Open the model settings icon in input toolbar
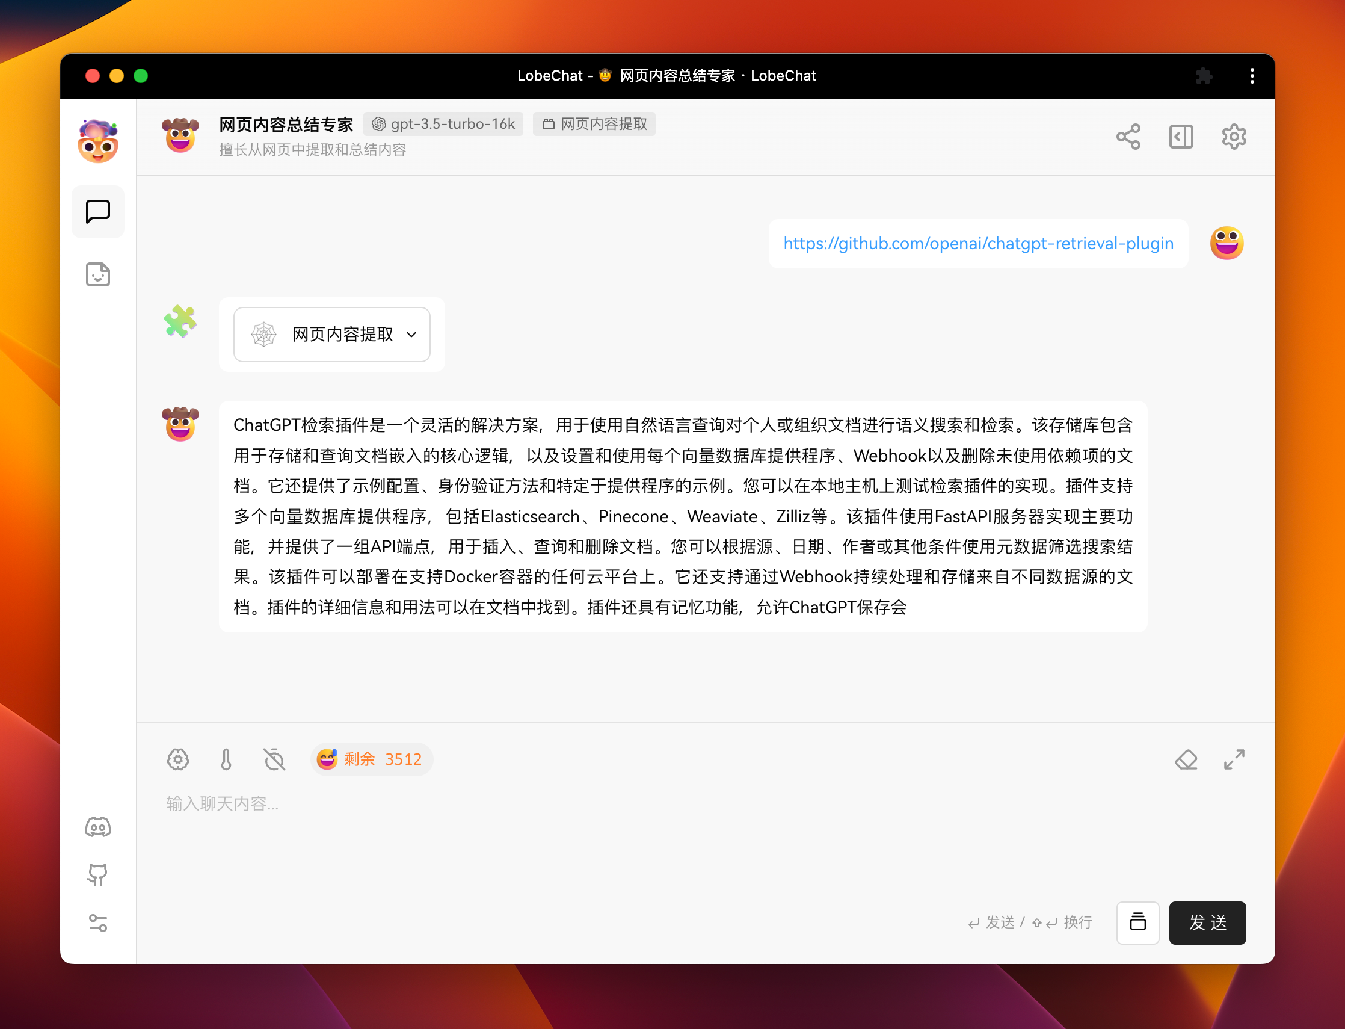The image size is (1345, 1029). coord(178,759)
